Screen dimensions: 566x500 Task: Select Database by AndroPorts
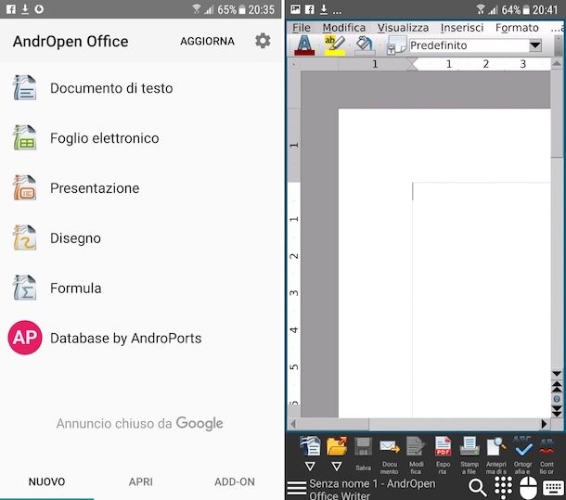point(125,339)
